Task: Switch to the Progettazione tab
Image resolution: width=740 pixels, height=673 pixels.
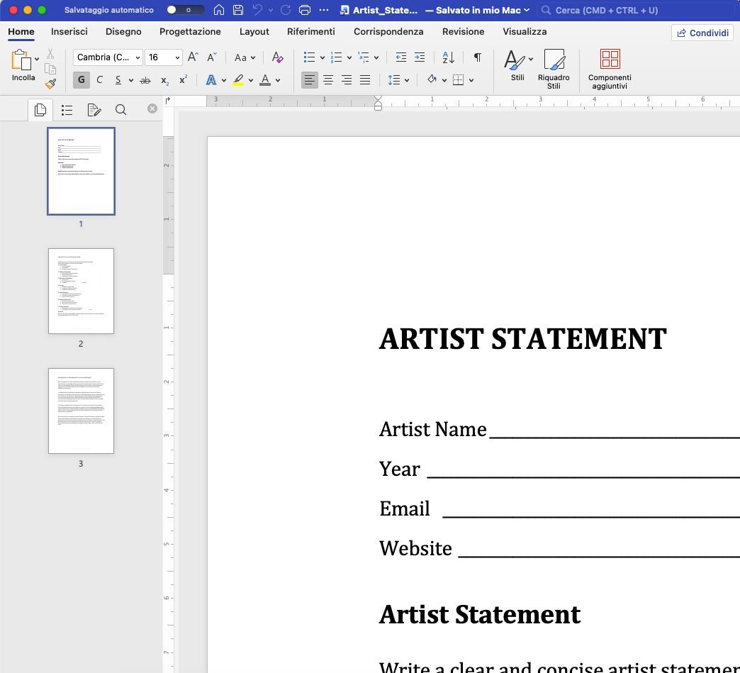Action: 190,32
